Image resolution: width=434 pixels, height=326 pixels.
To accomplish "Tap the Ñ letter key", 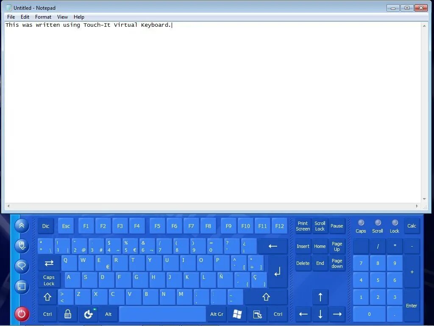I will tap(225, 280).
